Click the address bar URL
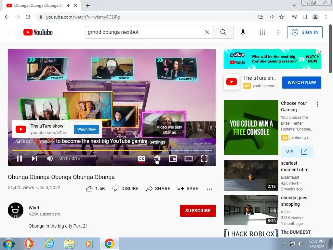 [x=83, y=17]
